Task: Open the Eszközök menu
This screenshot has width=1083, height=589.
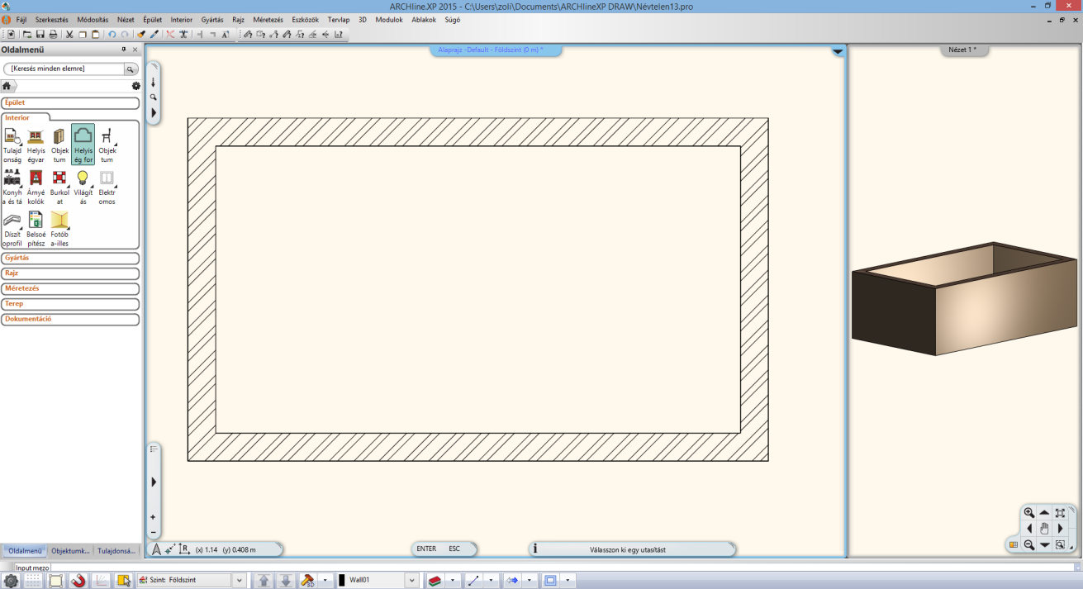Action: 305,19
